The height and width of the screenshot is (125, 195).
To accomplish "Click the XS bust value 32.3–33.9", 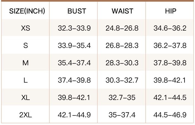I will point(74,28).
